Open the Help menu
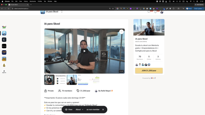The width and height of the screenshot is (205, 115). [x=55, y=1]
